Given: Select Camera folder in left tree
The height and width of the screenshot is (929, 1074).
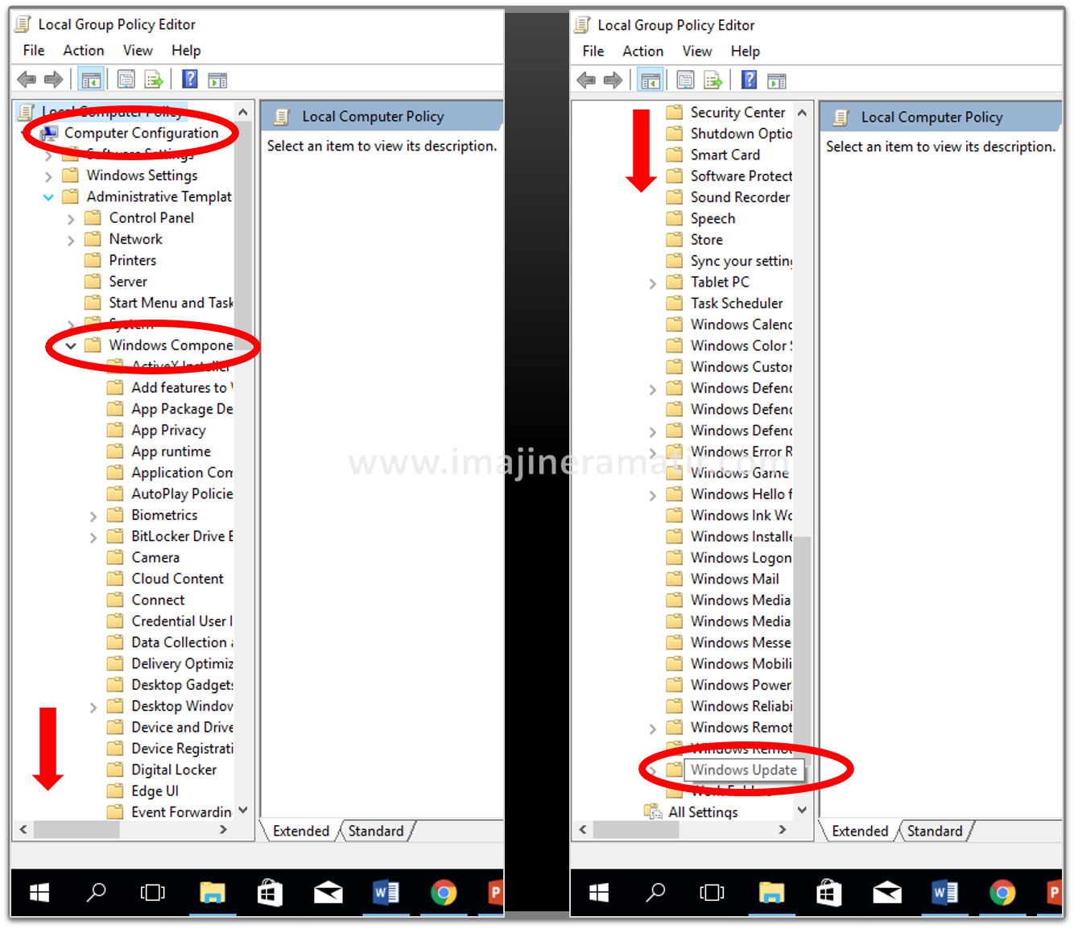Looking at the screenshot, I should click(155, 557).
